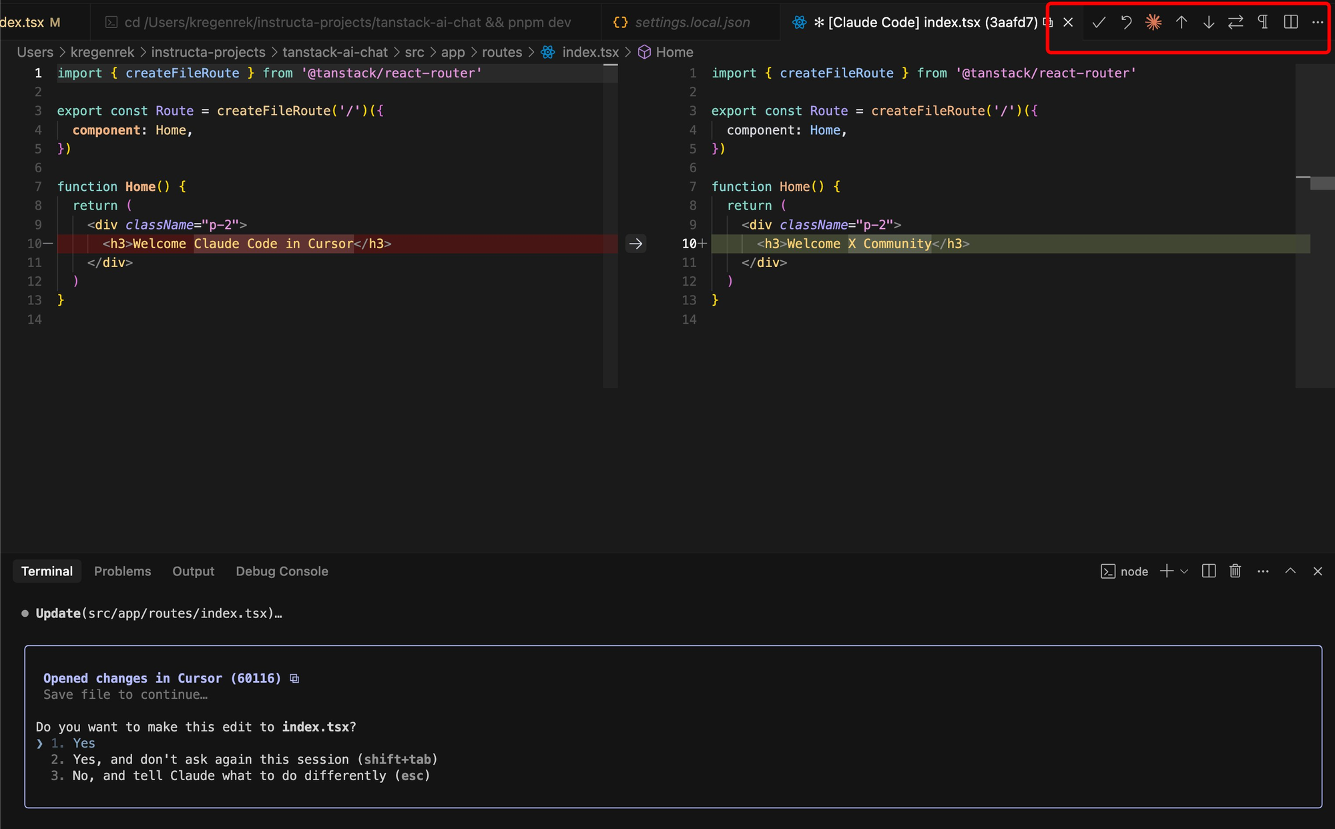Screen dimensions: 1335x829
Task: Choose option 1. Yes in the prompt
Action: [73, 743]
